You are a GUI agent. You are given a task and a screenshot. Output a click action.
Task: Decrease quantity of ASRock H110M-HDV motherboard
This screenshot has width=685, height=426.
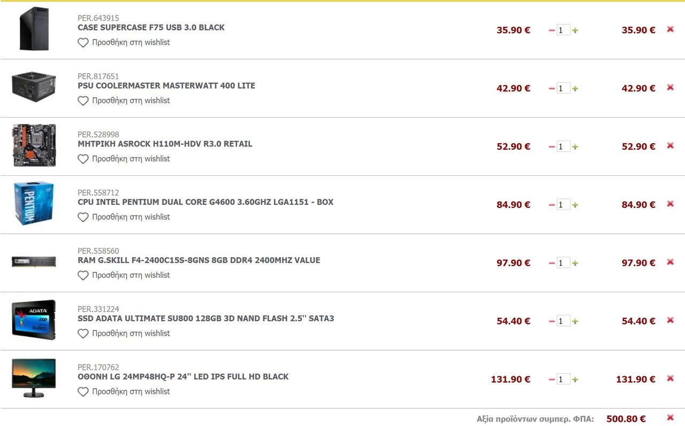552,147
